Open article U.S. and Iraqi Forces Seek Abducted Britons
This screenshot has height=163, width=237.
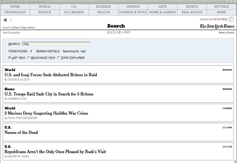click(x=51, y=75)
